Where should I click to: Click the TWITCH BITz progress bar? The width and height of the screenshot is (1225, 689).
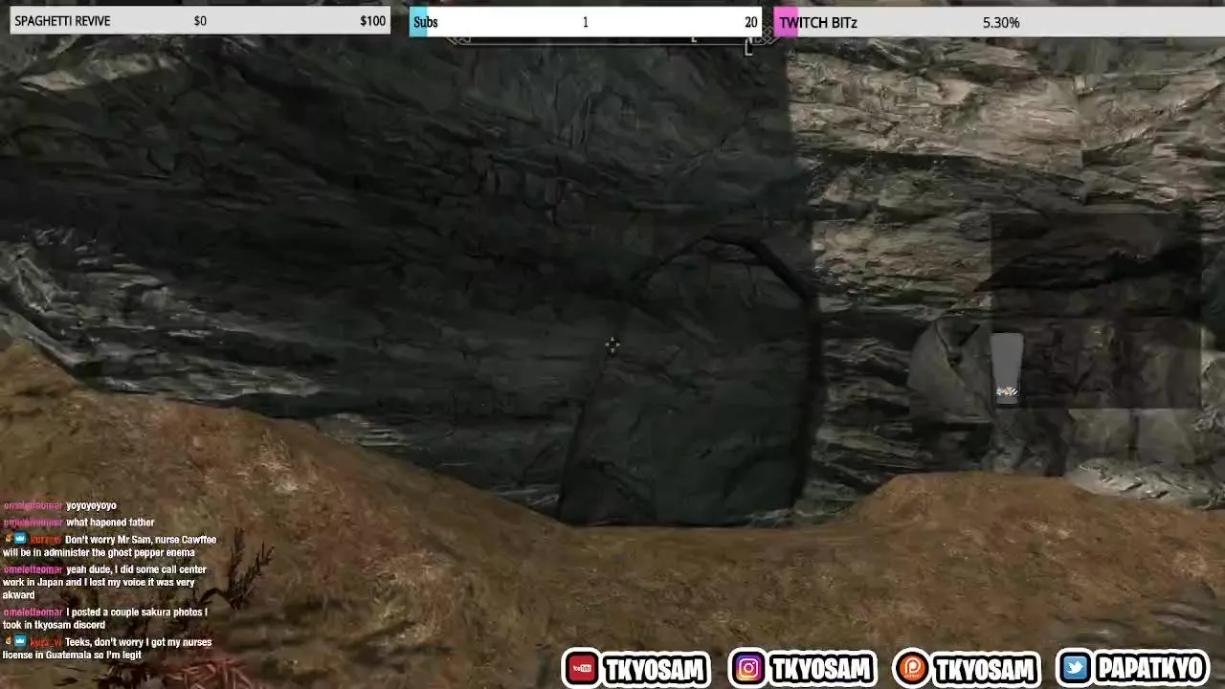999,22
